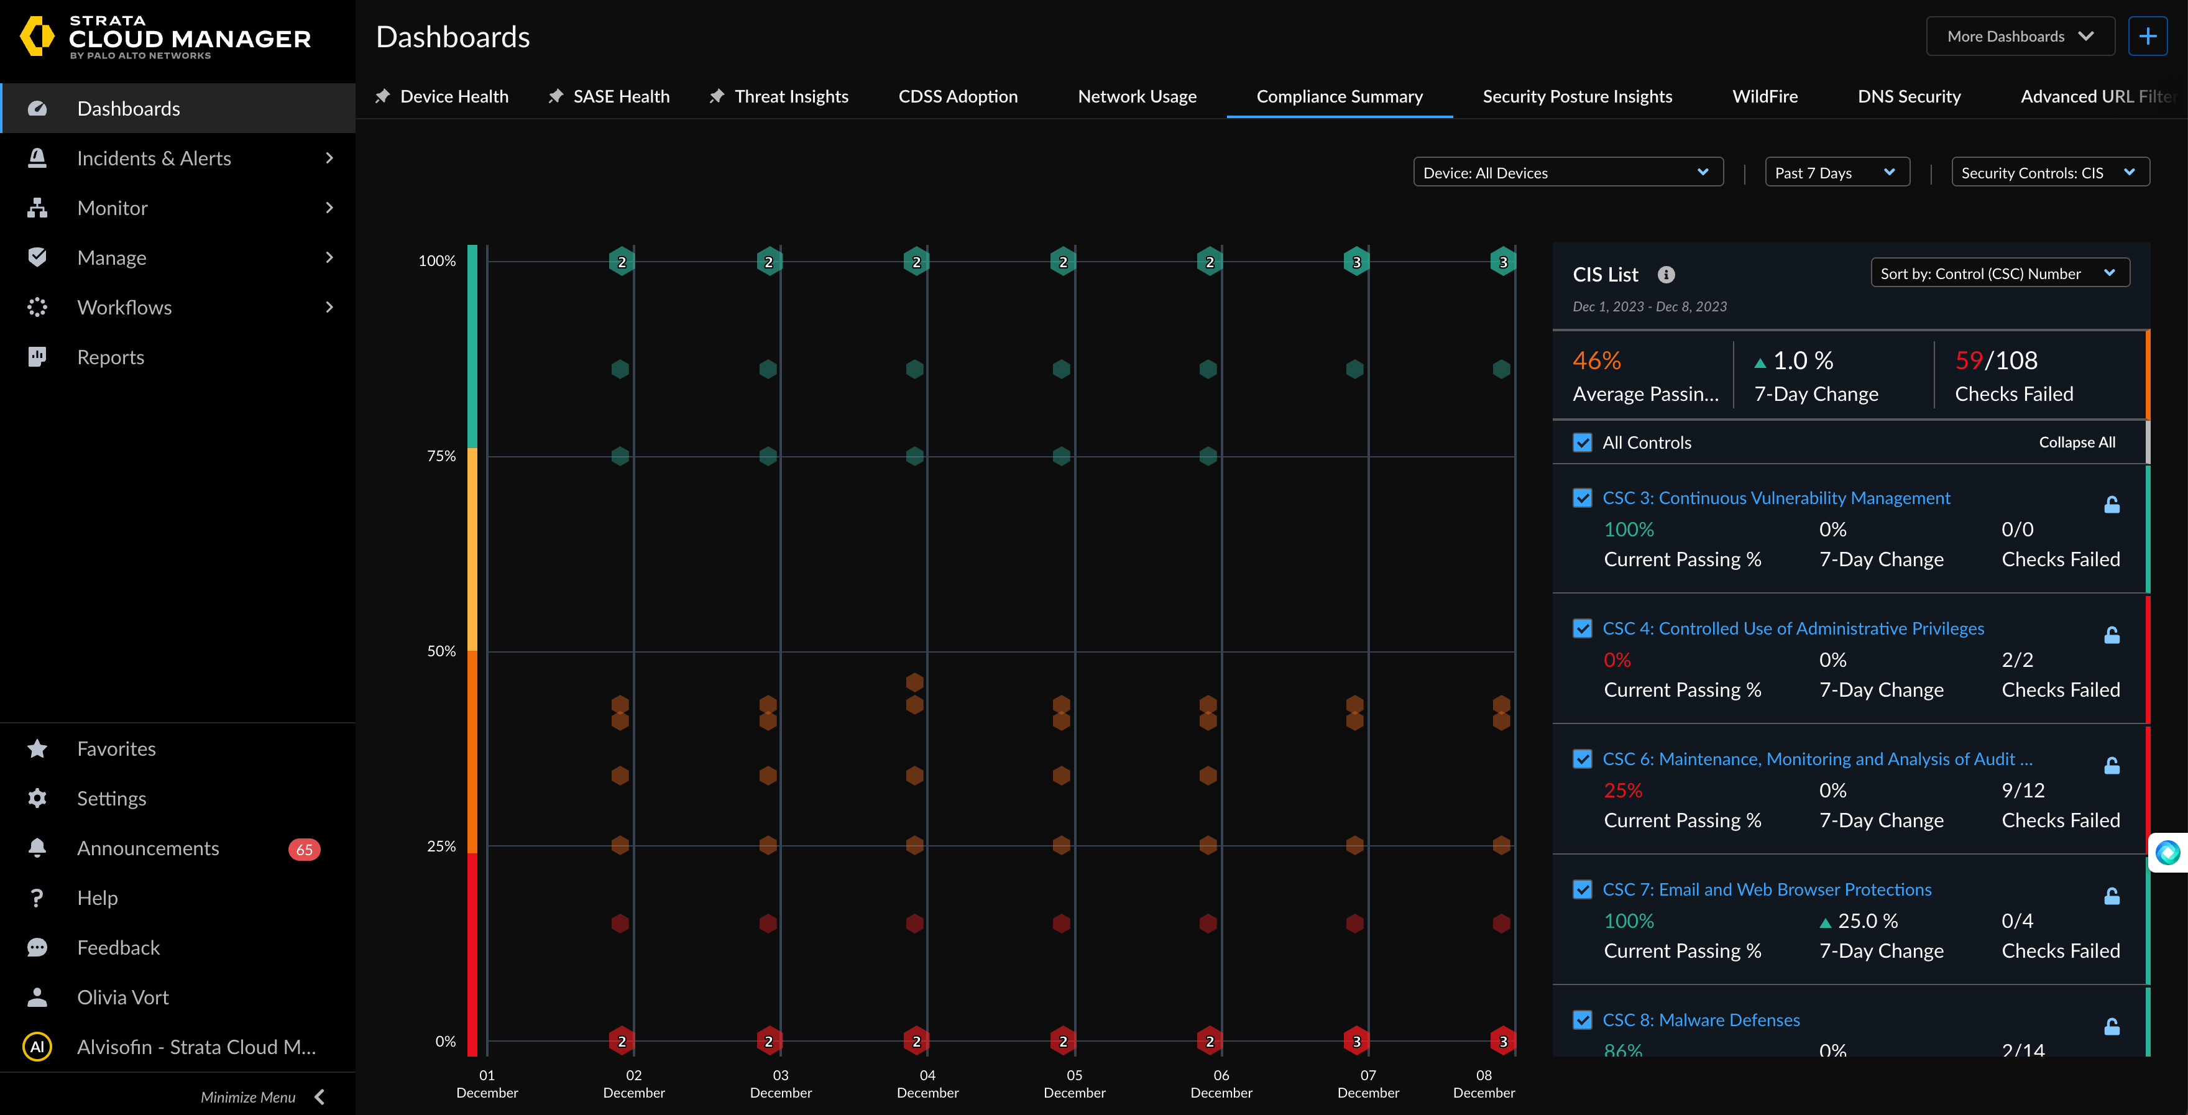Click the Announcements badge showing 65

click(305, 848)
